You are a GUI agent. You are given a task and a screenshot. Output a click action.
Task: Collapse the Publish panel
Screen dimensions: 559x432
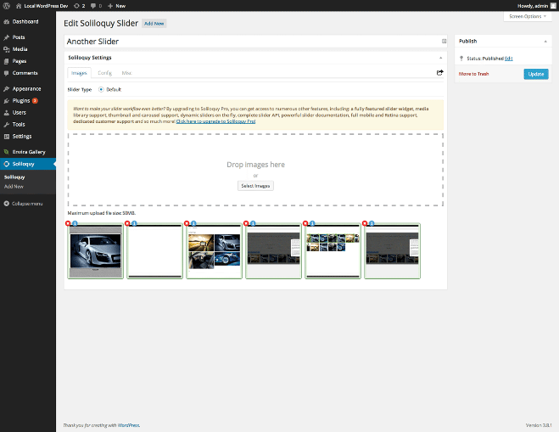545,42
